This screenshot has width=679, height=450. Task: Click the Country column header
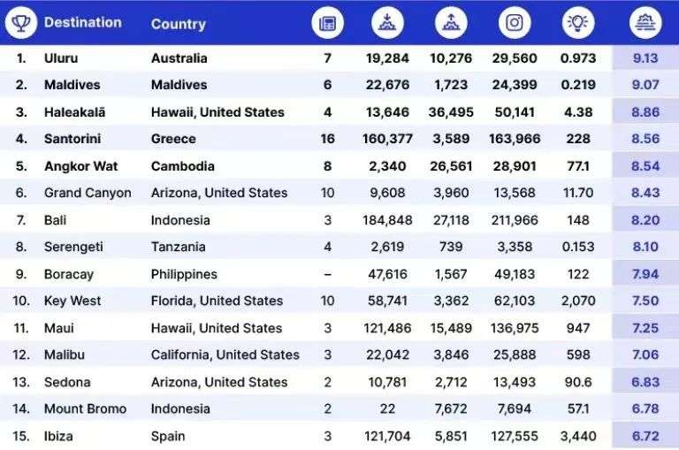tap(178, 24)
